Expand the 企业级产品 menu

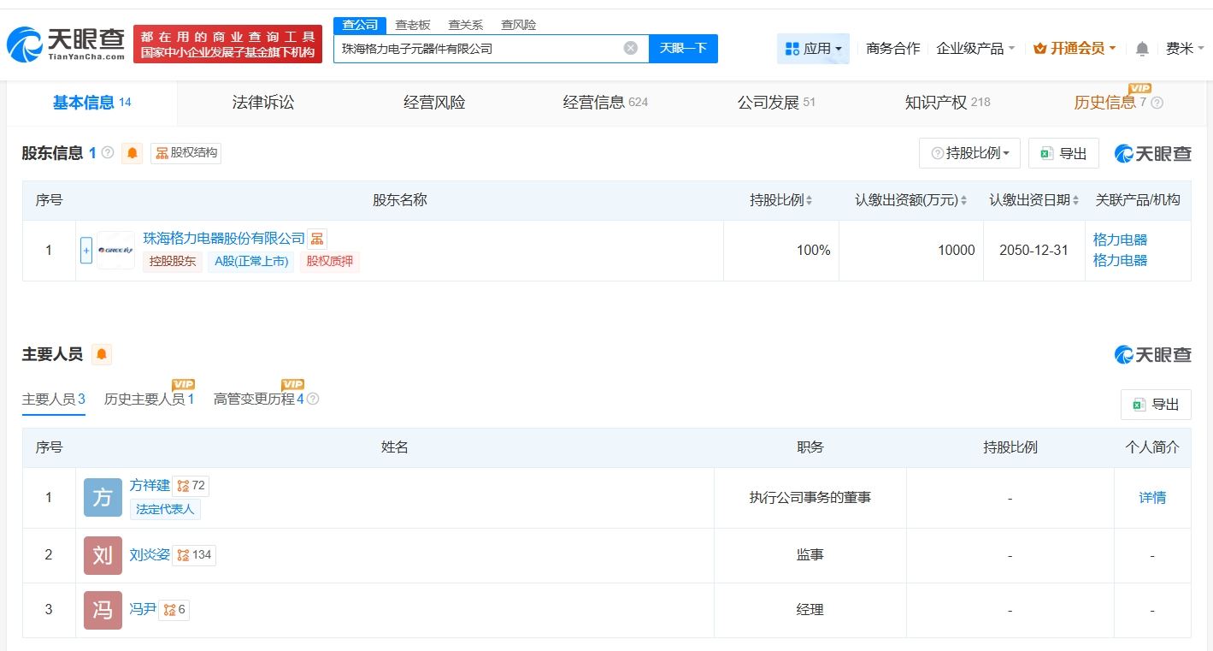[x=975, y=49]
